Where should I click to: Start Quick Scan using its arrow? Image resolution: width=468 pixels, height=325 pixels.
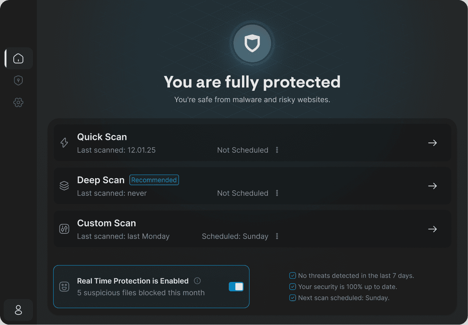point(432,143)
